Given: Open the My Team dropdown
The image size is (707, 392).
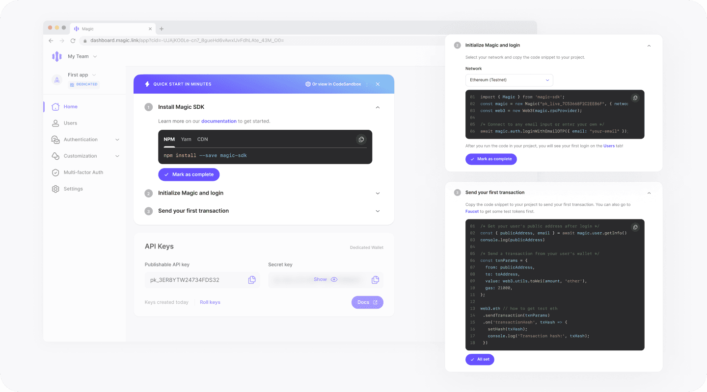Looking at the screenshot, I should point(82,56).
